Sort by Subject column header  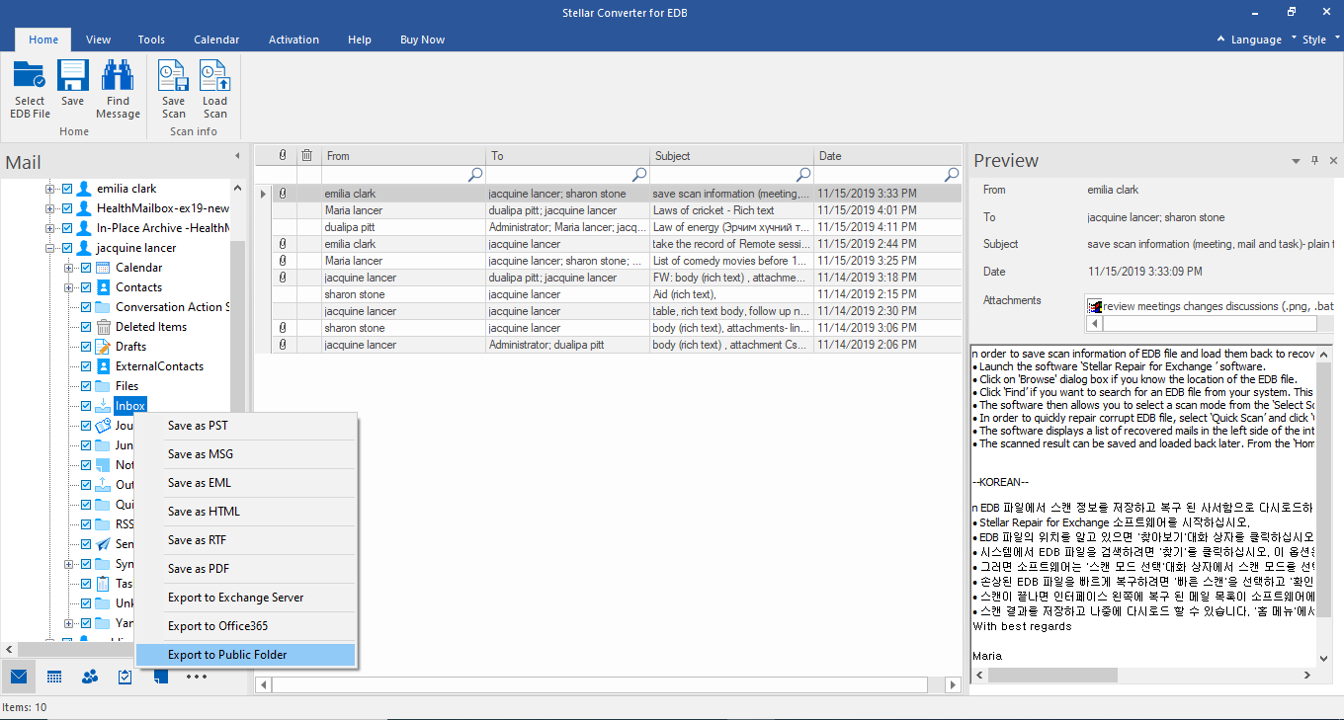tap(731, 155)
